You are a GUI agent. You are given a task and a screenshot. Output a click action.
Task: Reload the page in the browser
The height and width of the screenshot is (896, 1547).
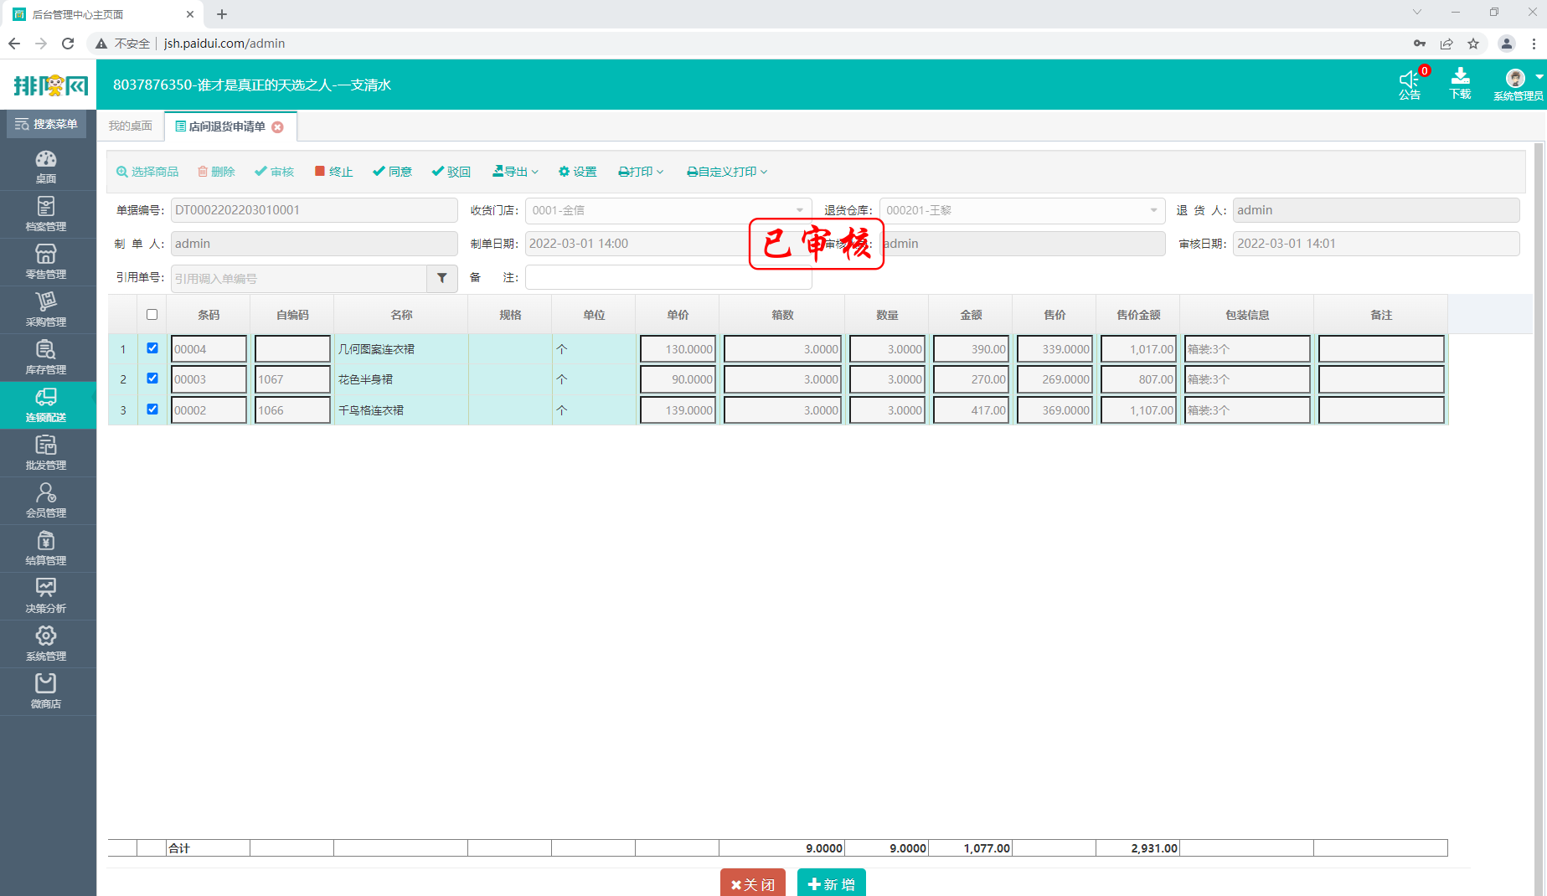[69, 44]
